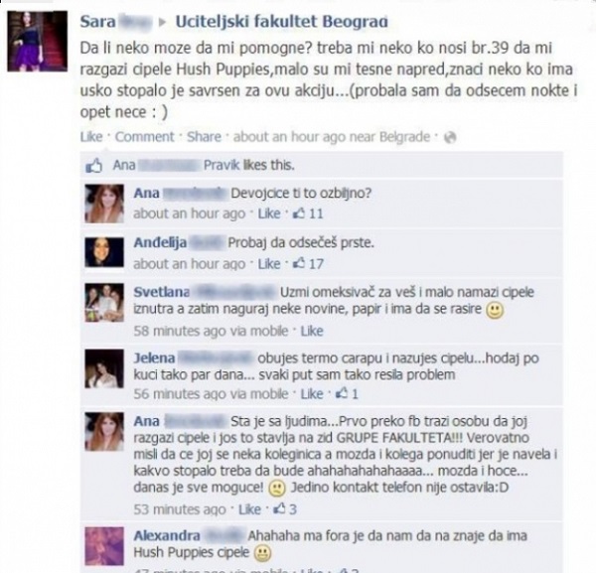The width and height of the screenshot is (596, 573).
Task: Like Anđelija's 'Probaj da odsečeš prste' comment
Action: coord(269,264)
